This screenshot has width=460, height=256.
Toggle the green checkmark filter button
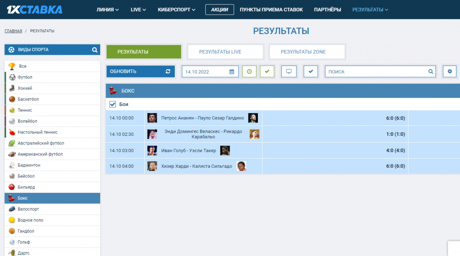pos(267,71)
